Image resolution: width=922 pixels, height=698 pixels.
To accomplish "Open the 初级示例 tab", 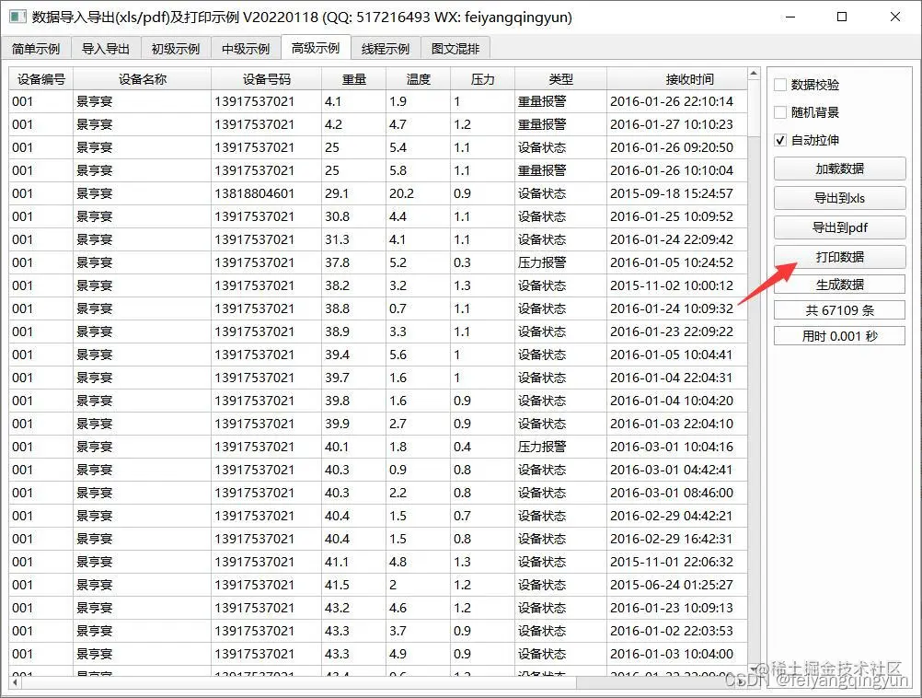I will point(176,48).
